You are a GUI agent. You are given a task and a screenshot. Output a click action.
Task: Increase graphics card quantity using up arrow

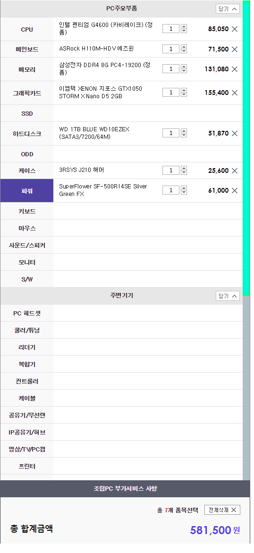point(184,90)
